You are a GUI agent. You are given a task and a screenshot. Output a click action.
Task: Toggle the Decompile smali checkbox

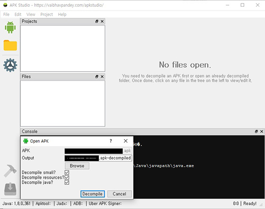(x=67, y=172)
